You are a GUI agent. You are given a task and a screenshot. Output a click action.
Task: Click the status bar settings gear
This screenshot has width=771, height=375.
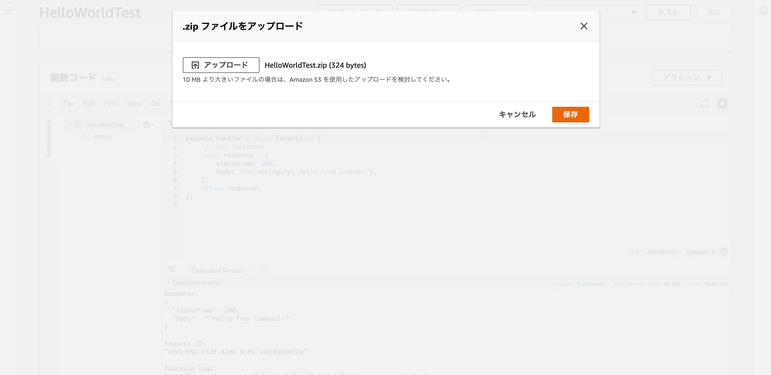click(723, 252)
